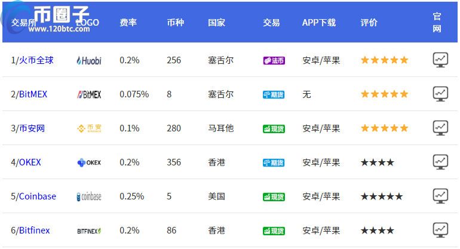Click the purple 法币 badge for 火币全球

(274, 60)
